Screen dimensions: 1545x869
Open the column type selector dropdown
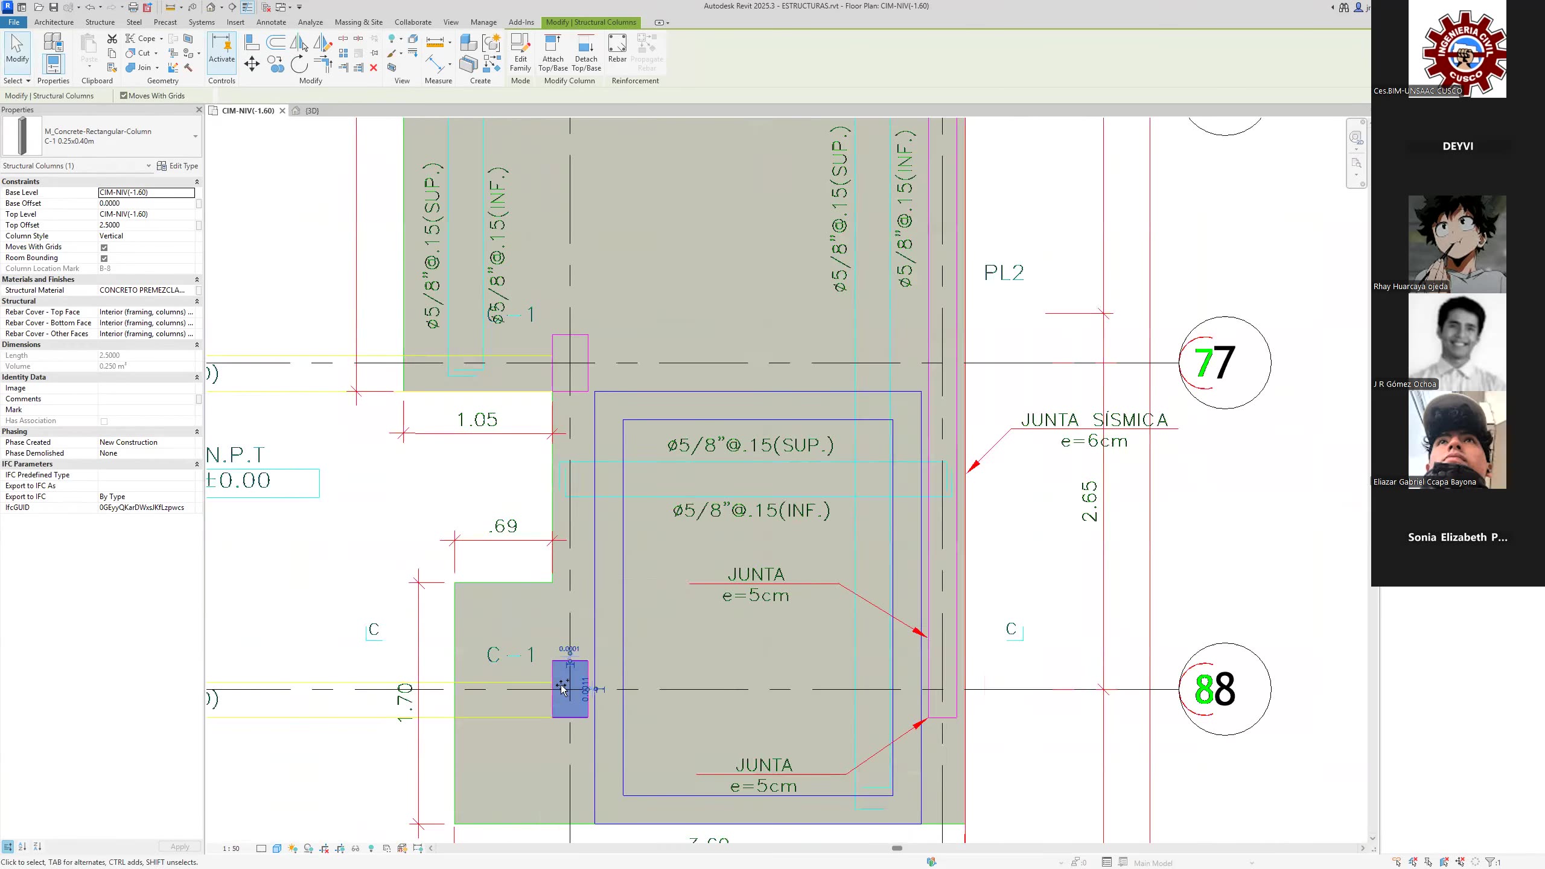195,136
